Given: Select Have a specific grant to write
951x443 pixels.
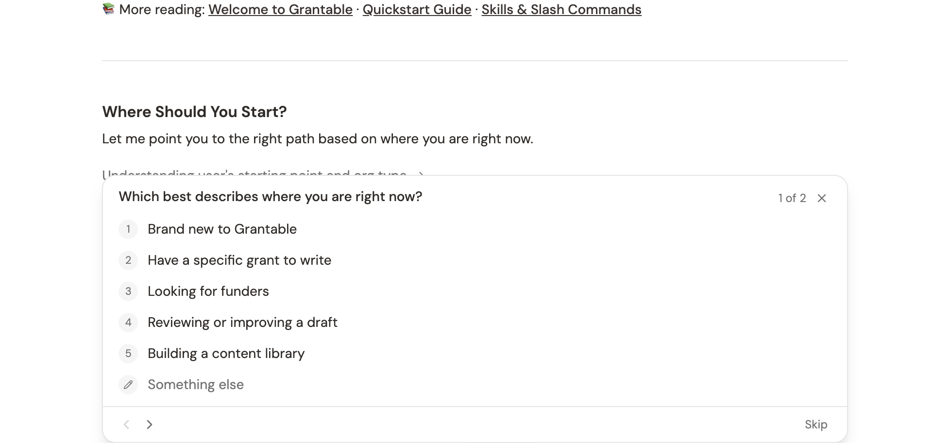Looking at the screenshot, I should 239,260.
